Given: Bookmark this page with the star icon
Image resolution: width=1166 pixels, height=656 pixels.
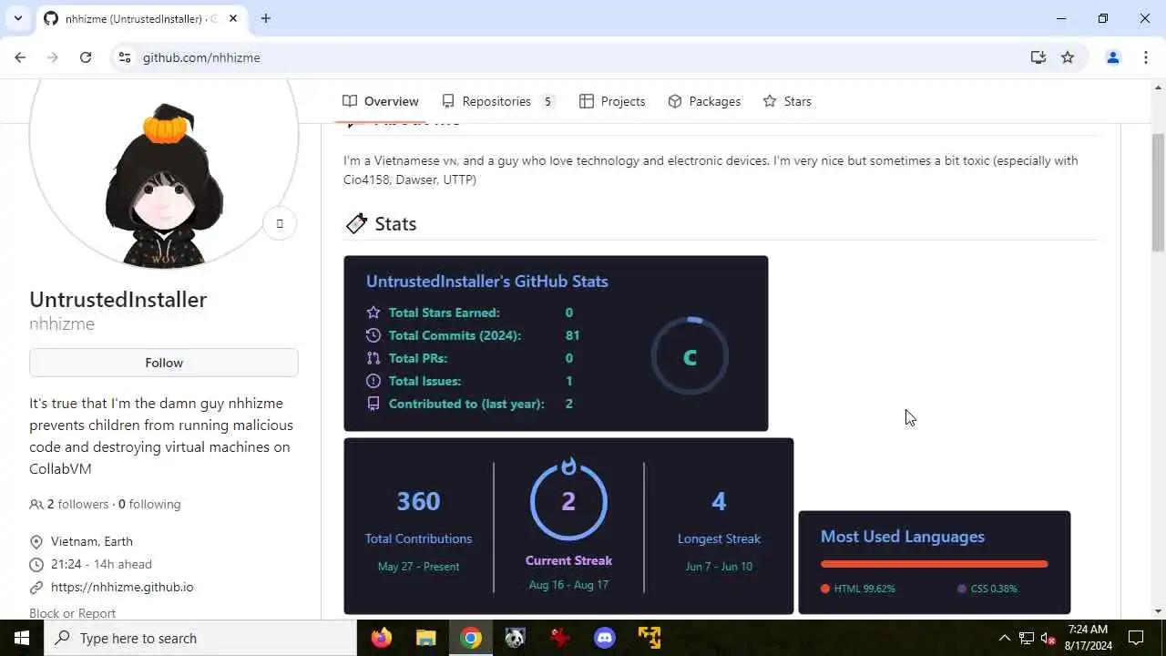Looking at the screenshot, I should (x=1068, y=57).
